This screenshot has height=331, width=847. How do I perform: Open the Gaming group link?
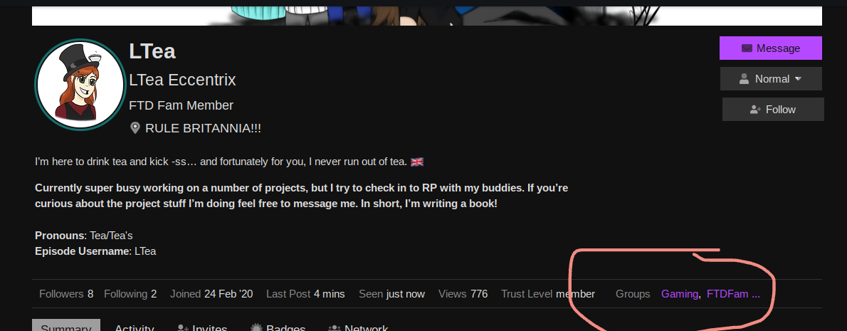click(680, 294)
